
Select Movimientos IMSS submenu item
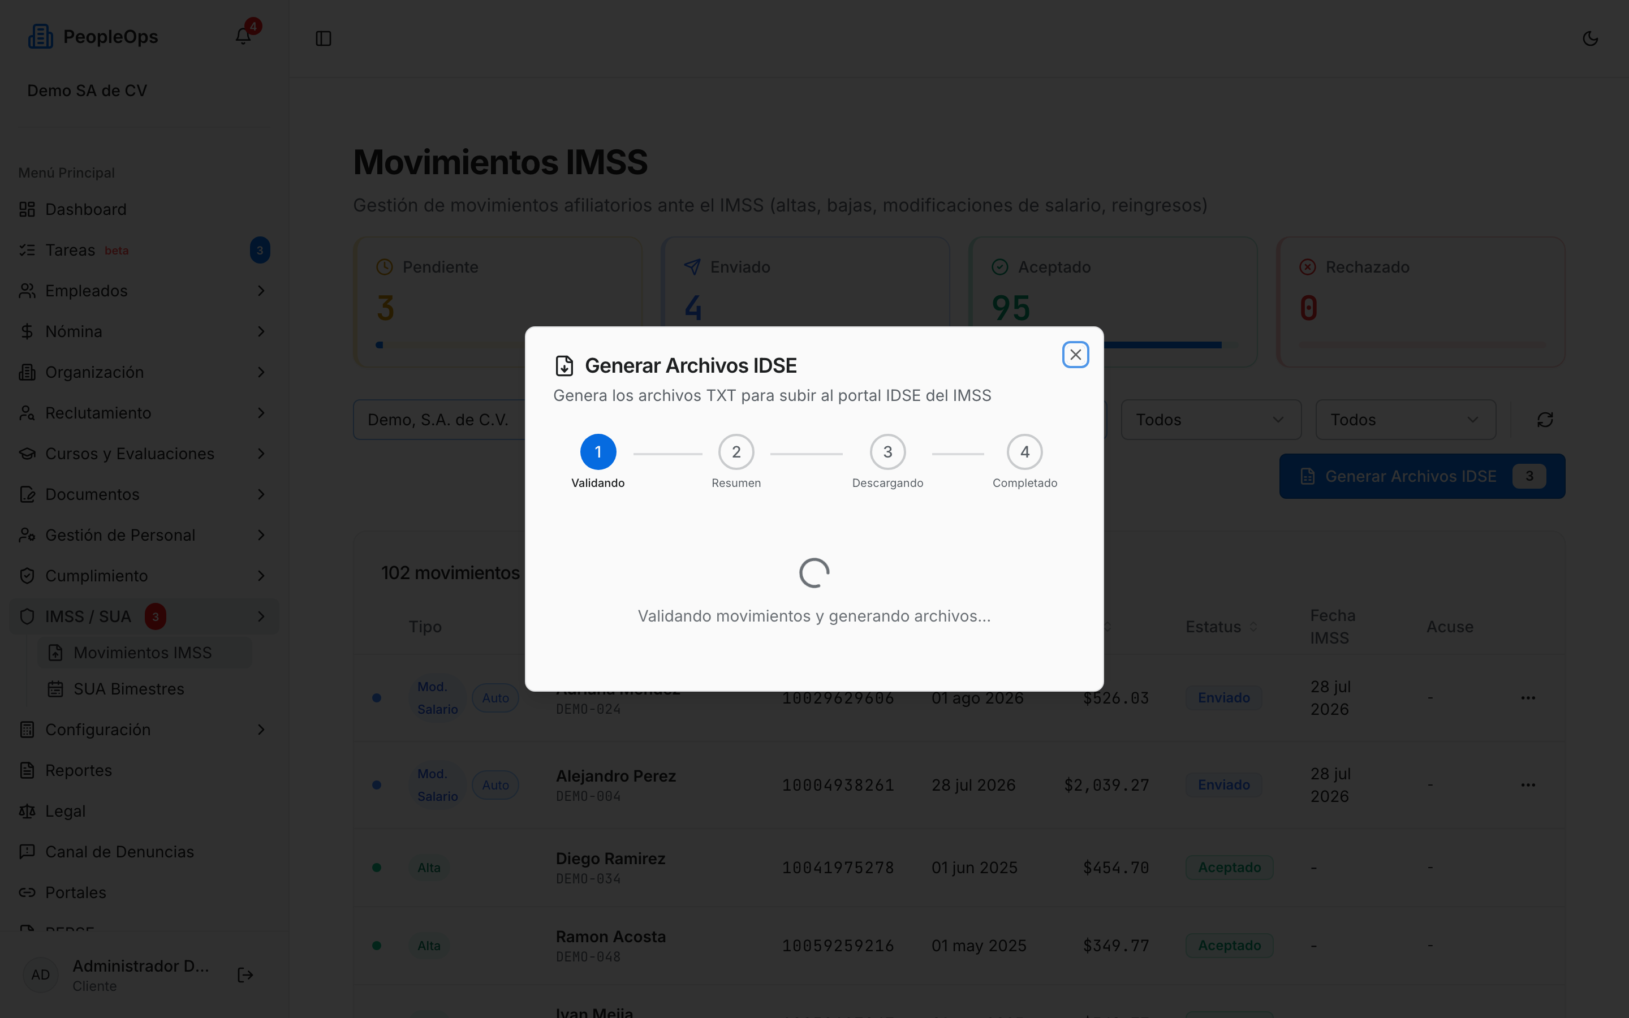coord(145,653)
